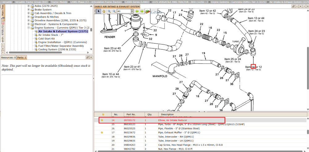The image size is (309, 152).
Task: Select Tube, Intercooler - RH (QSM11) row
Action: pyautogui.click(x=201, y=137)
